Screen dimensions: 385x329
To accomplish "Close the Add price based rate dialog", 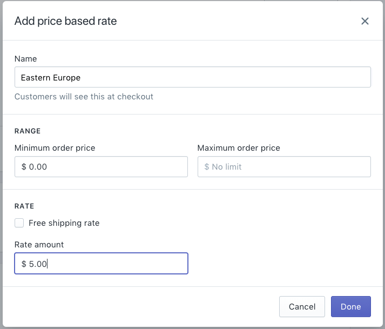I will 365,21.
